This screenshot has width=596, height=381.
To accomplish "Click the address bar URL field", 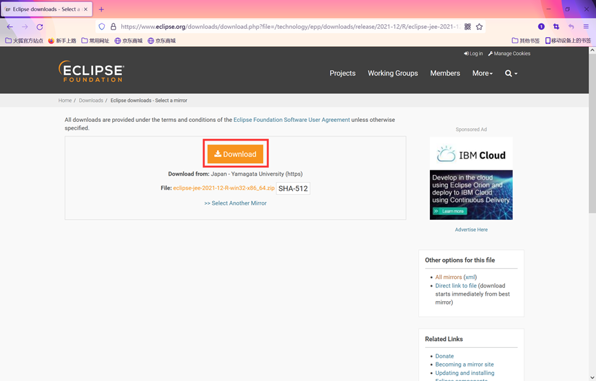I will [x=290, y=27].
